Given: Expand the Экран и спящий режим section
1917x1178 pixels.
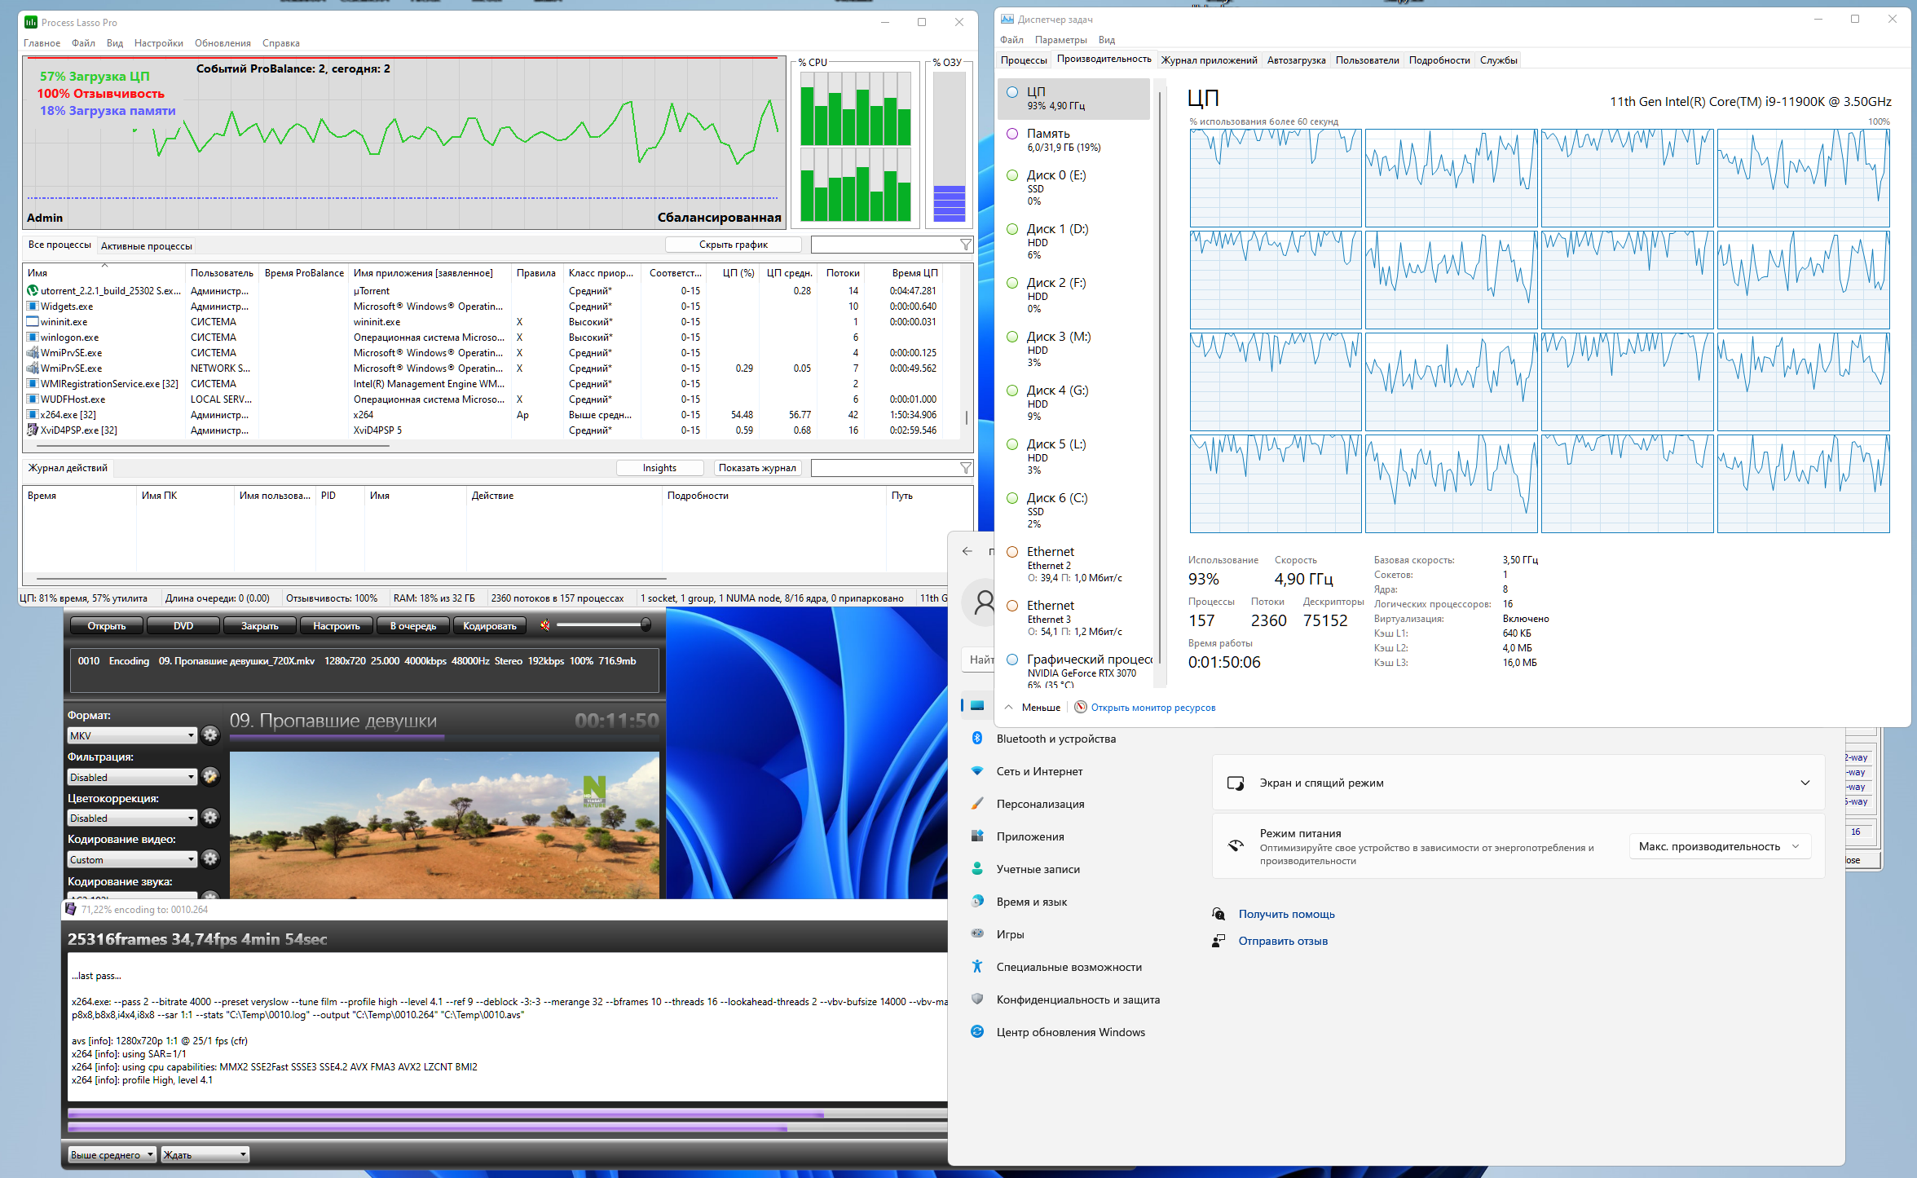Looking at the screenshot, I should 1805,783.
